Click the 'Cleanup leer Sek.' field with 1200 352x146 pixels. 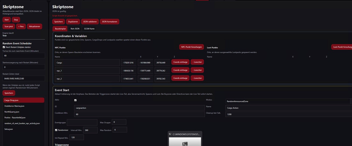(x=288, y=114)
